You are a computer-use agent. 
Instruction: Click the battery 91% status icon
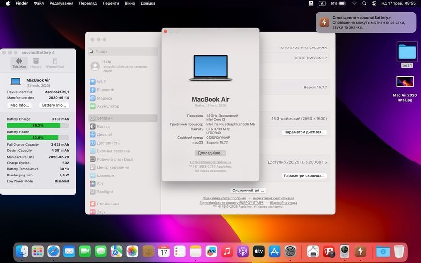pyautogui.click(x=338, y=3)
